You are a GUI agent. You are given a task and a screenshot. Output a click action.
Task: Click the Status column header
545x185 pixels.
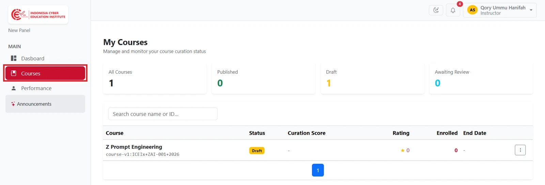click(257, 133)
